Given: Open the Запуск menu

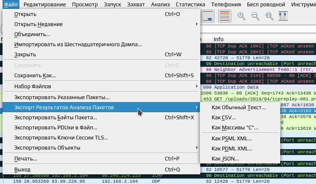Looking at the screenshot, I should click(112, 4).
